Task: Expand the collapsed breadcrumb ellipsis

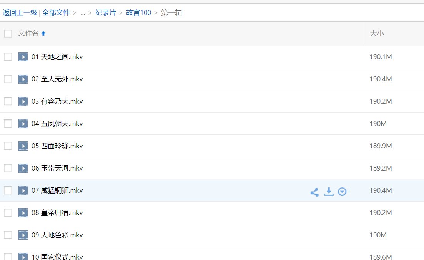Action: coord(83,13)
